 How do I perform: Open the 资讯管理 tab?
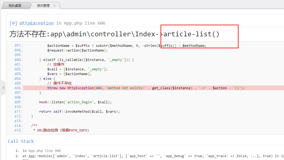(x=43, y=5)
